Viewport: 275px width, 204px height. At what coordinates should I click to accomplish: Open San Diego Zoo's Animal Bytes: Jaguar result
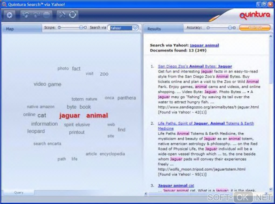pyautogui.click(x=195, y=66)
